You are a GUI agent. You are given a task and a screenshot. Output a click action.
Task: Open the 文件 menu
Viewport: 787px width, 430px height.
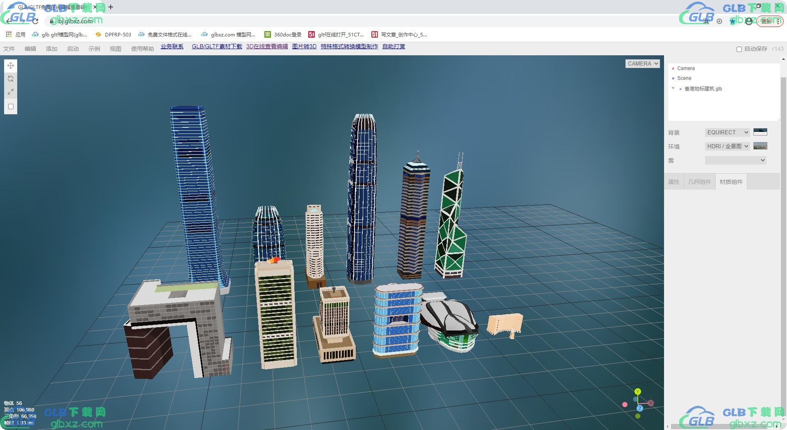click(x=9, y=49)
